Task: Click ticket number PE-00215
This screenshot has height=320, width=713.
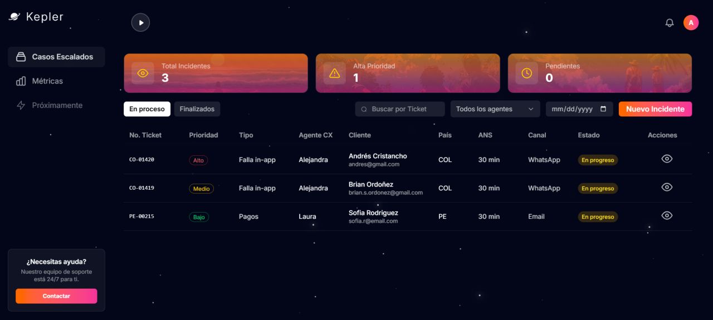Action: coord(141,216)
